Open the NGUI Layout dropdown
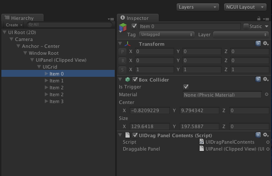Screen dimensions: 272x176 pyautogui.click(x=245, y=7)
